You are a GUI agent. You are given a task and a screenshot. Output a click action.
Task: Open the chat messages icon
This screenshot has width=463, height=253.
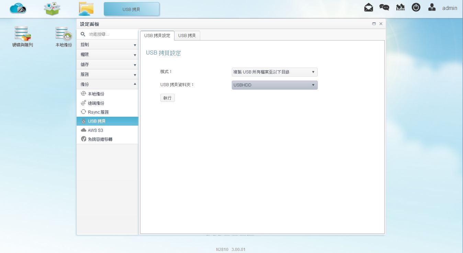tap(384, 8)
